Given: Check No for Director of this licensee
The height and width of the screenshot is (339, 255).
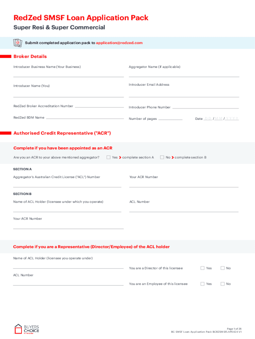Looking at the screenshot, I should point(223,268).
